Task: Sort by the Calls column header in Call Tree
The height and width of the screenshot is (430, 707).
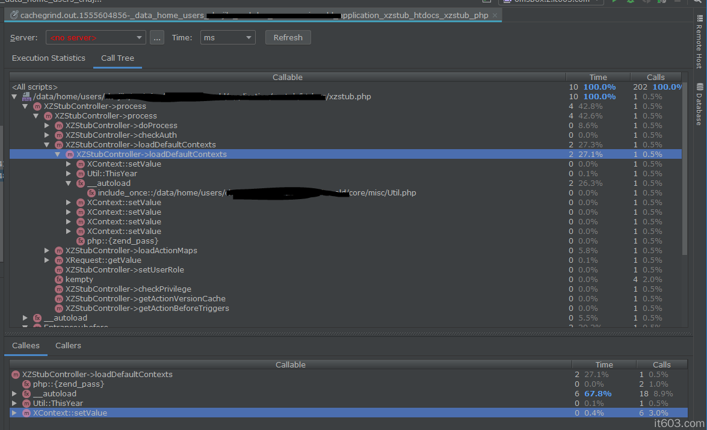Action: click(x=655, y=77)
